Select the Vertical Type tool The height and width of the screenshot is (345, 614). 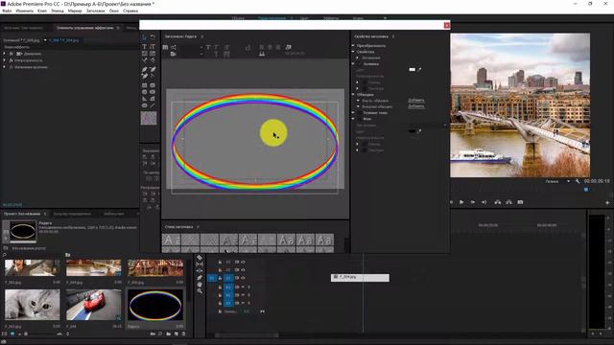153,47
